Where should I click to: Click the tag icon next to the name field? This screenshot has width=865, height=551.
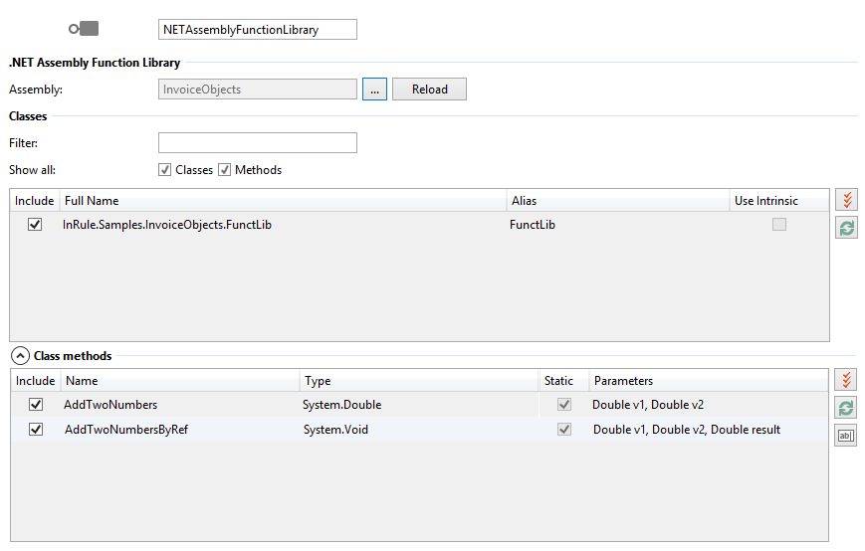coord(84,29)
